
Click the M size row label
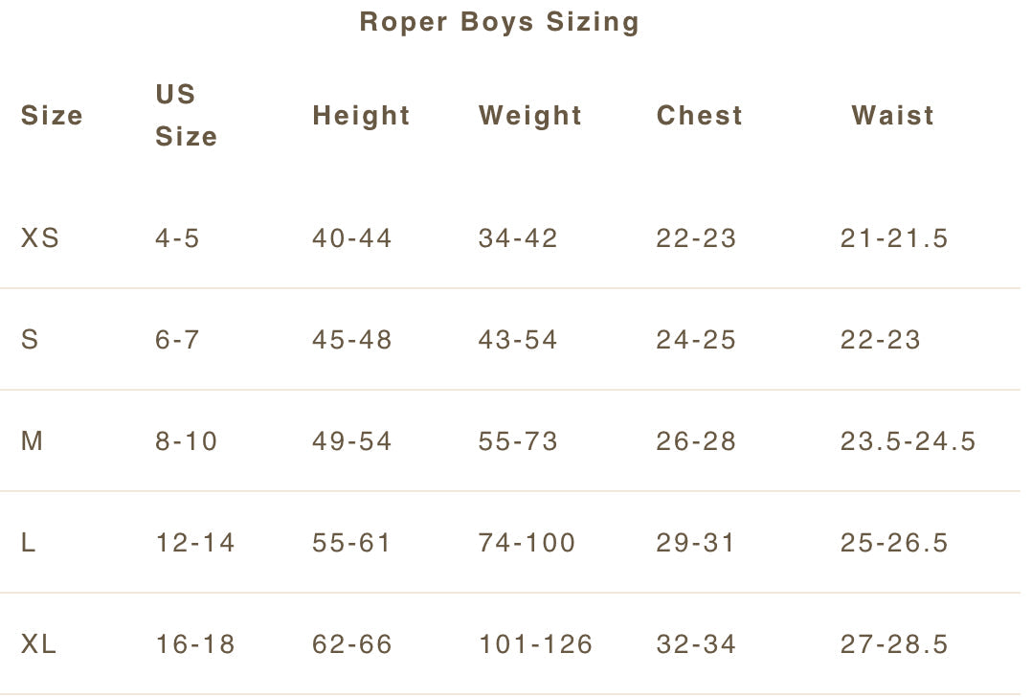pos(33,441)
